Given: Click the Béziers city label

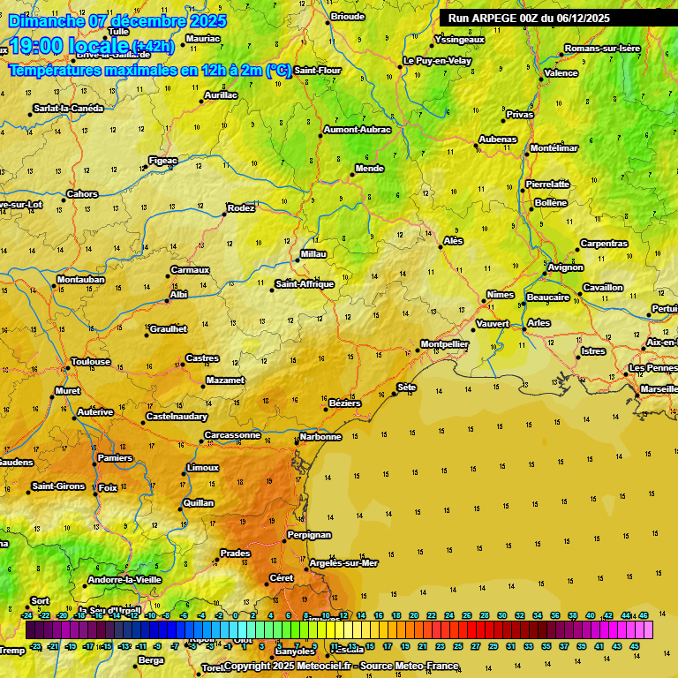Looking at the screenshot, I should click(344, 403).
